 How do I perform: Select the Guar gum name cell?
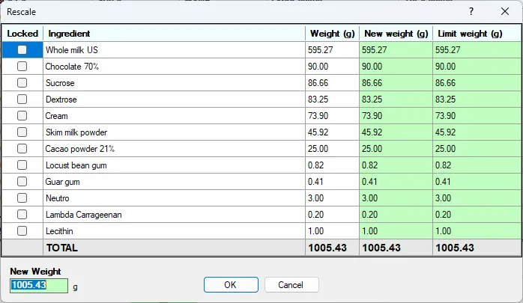tap(174, 182)
